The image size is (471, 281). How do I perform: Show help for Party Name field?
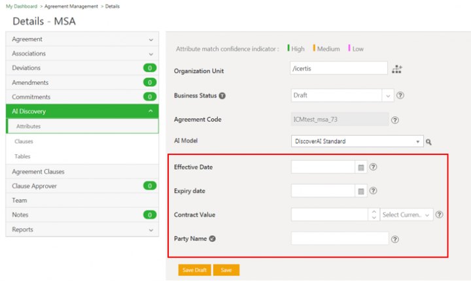point(395,239)
